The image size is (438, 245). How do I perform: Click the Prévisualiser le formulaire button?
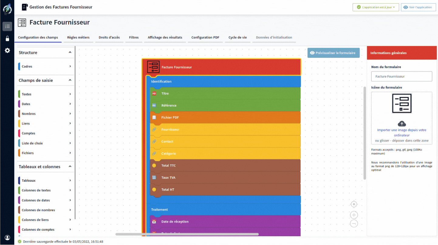(x=333, y=53)
